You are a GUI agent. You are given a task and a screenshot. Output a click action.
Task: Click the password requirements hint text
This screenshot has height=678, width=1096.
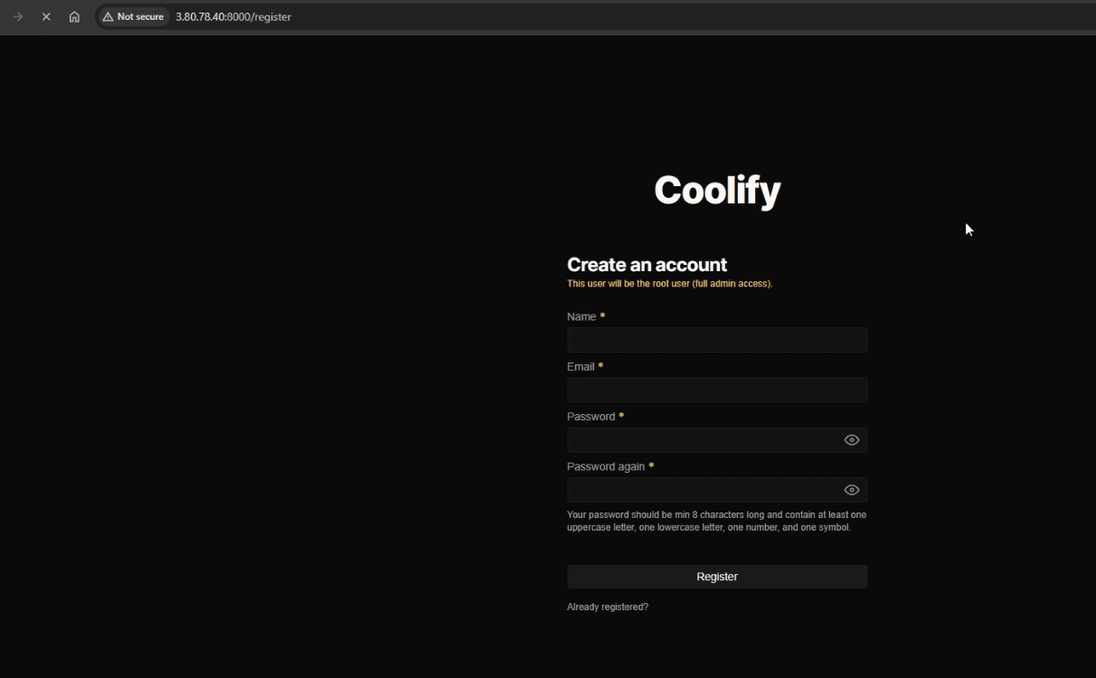click(716, 521)
